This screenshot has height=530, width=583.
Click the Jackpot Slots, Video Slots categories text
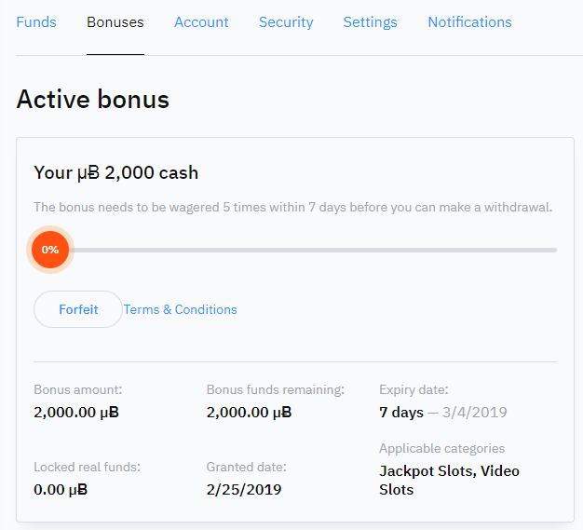[x=449, y=480]
